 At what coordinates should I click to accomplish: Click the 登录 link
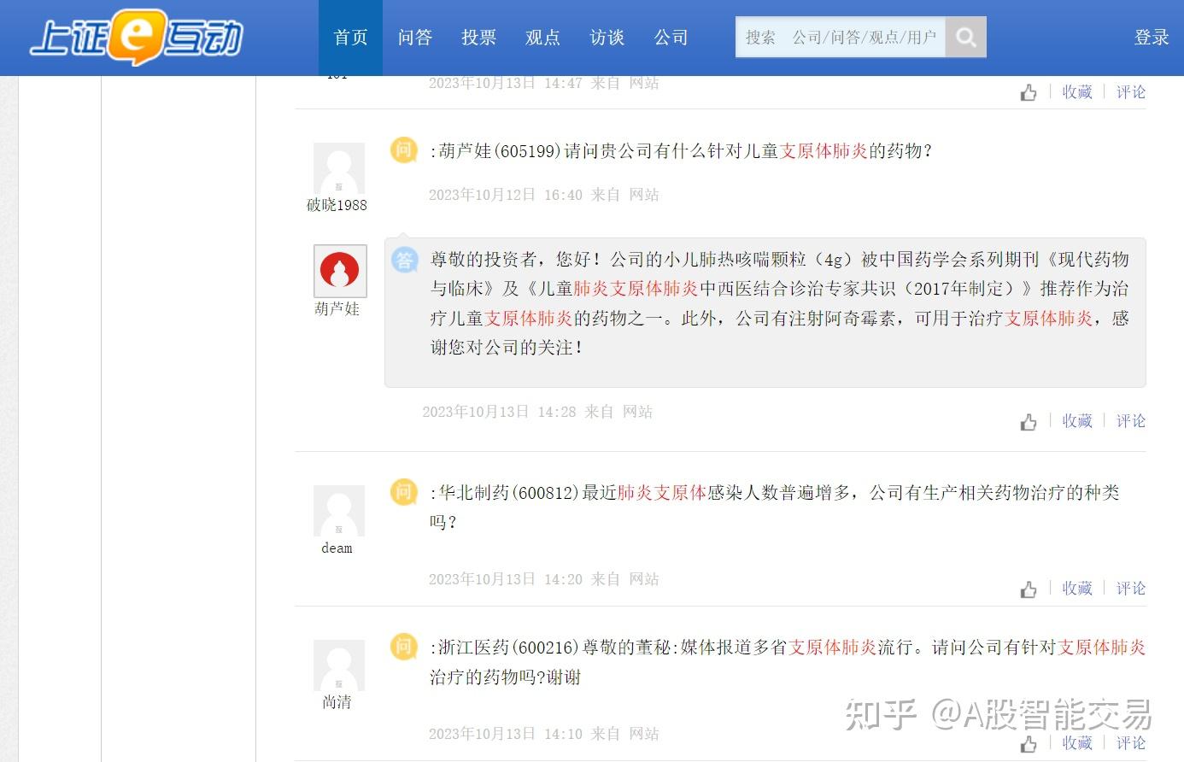[1152, 38]
